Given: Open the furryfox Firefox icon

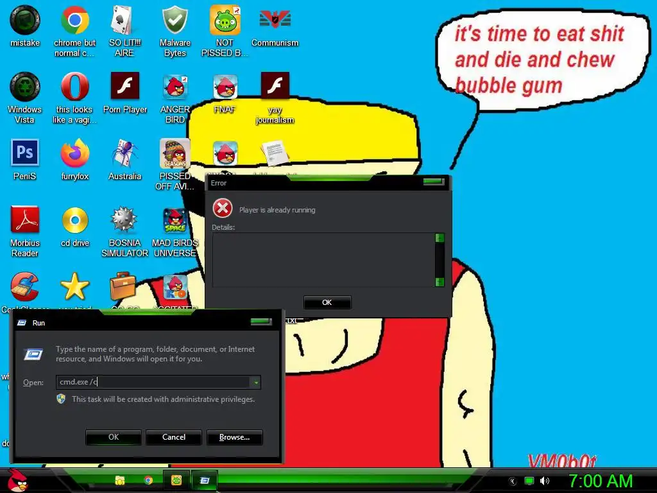Looking at the screenshot, I should (74, 153).
